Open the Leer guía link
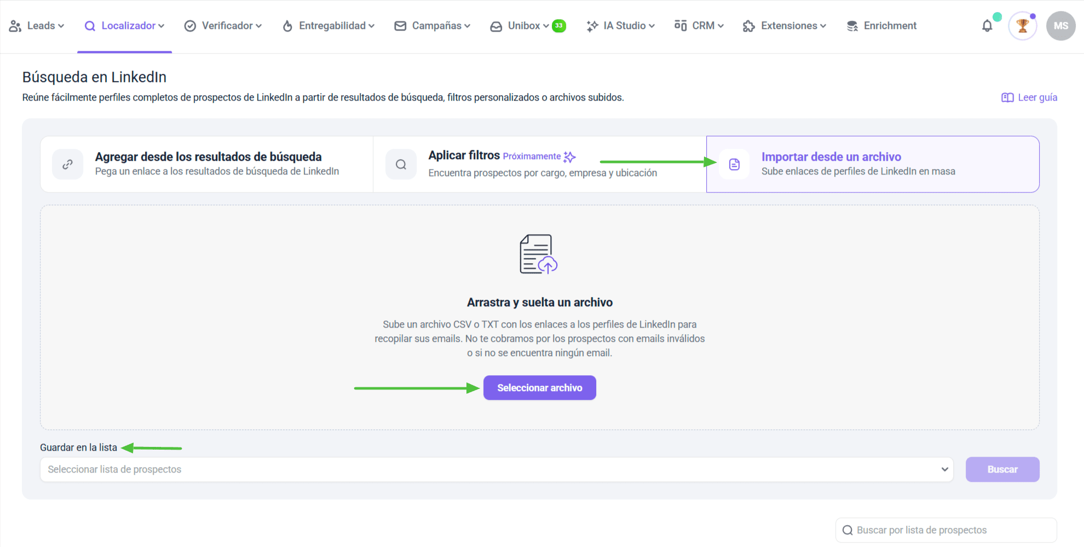 click(x=1029, y=97)
